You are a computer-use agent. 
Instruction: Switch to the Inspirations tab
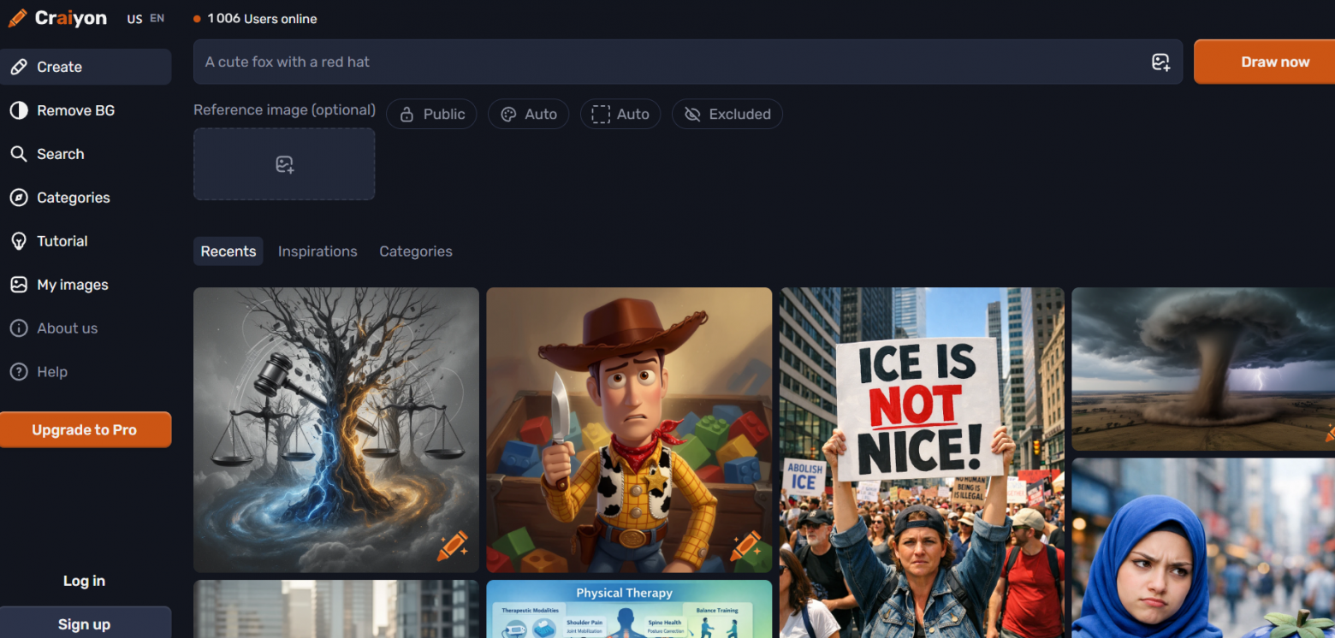317,251
